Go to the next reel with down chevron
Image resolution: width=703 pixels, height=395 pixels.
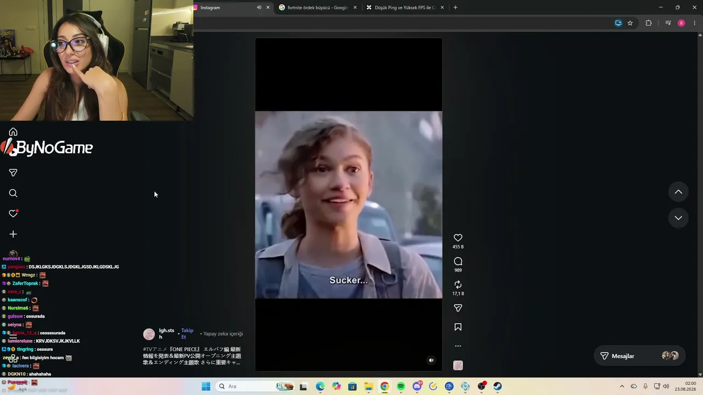[x=678, y=218]
